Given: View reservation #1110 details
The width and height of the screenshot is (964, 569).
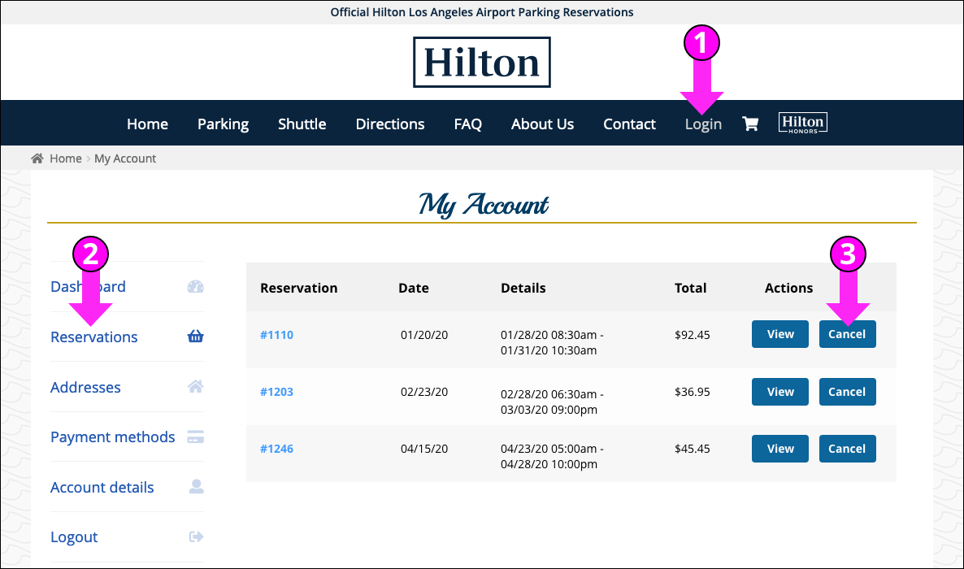Looking at the screenshot, I should pos(780,334).
